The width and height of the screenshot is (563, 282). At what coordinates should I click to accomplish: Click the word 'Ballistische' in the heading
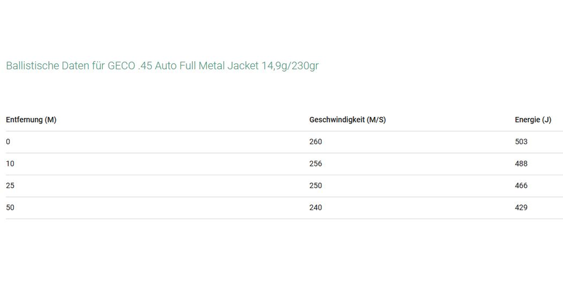pyautogui.click(x=32, y=66)
